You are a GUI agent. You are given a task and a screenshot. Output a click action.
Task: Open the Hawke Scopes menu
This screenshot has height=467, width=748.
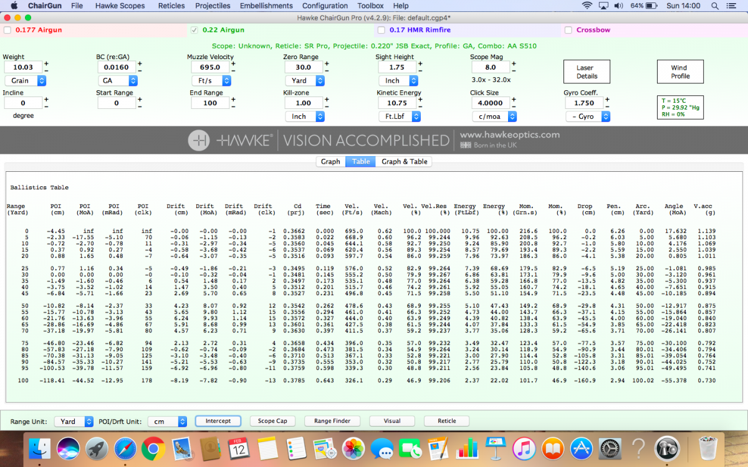(x=120, y=6)
